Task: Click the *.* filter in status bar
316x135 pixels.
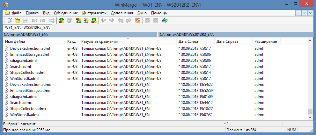Action: (226, 124)
